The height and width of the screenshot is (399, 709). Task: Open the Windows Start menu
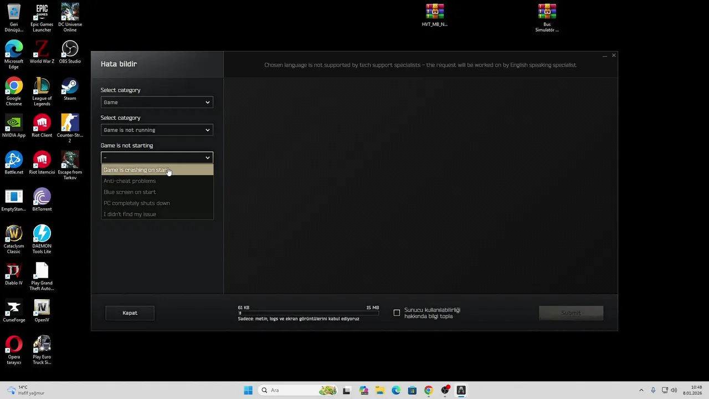coord(248,390)
